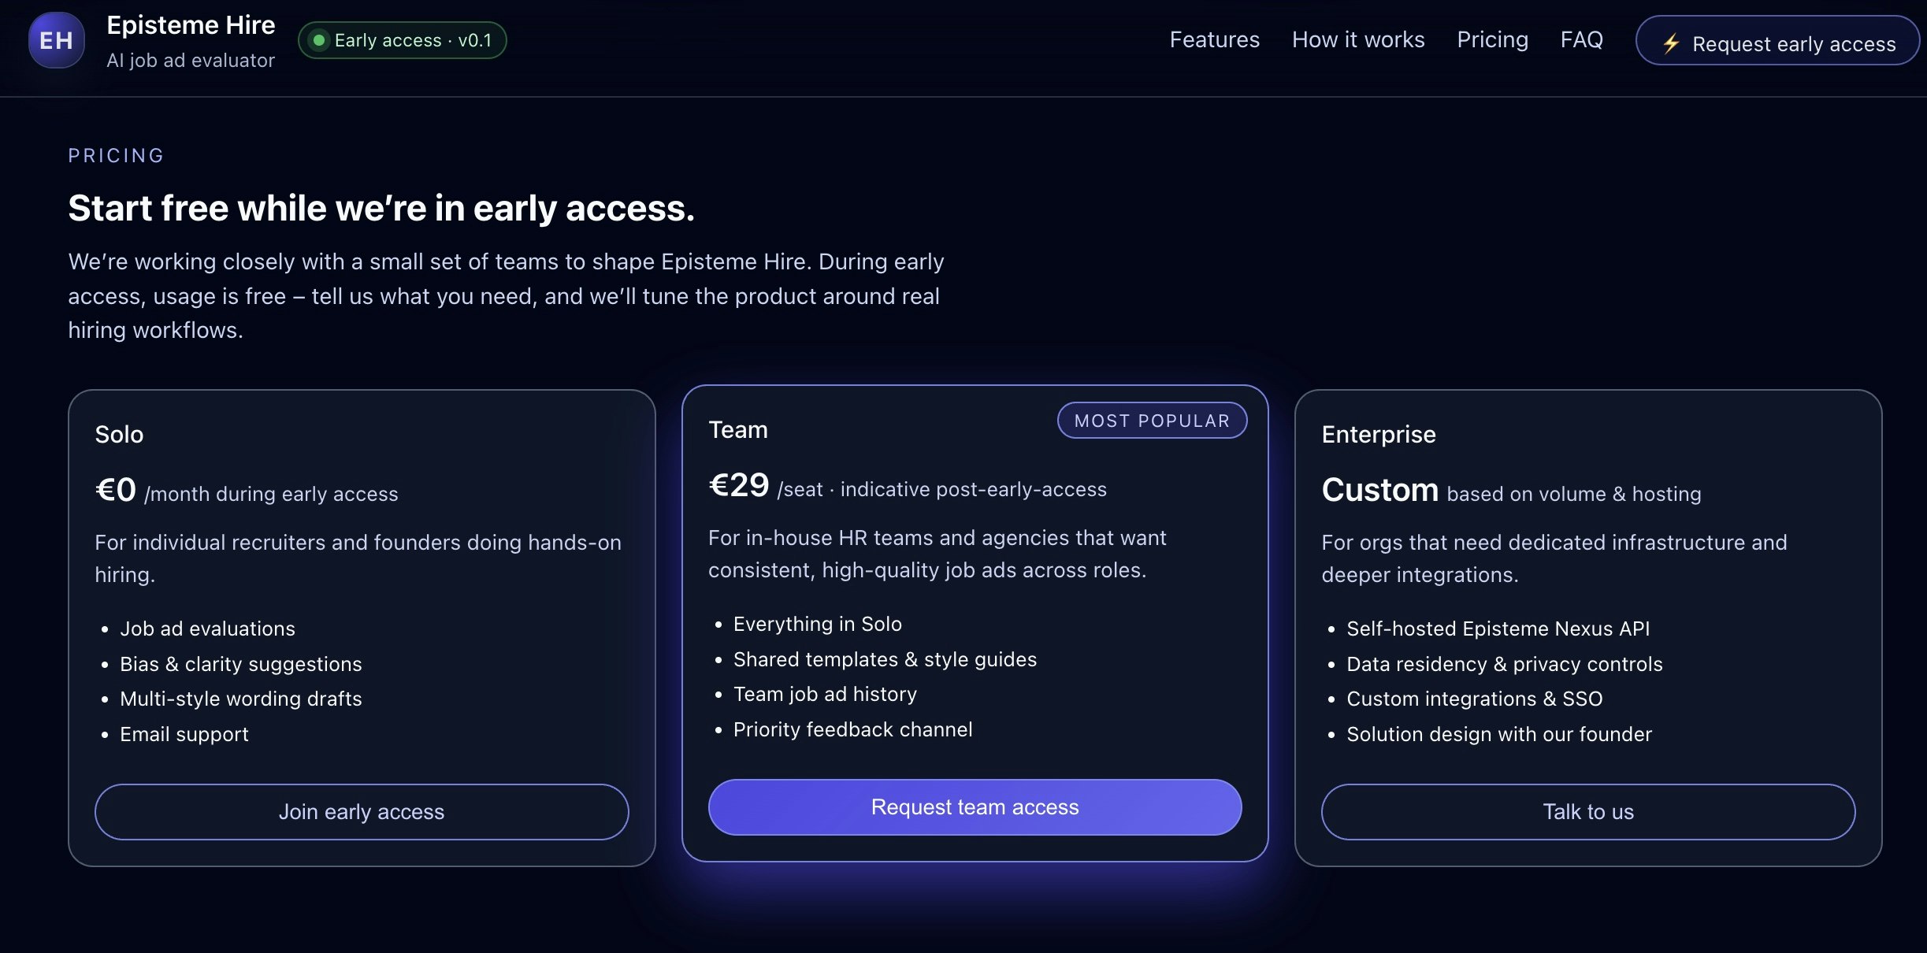Click the Episteme Hire title text
Screen dimensions: 1927x953
pos(191,24)
